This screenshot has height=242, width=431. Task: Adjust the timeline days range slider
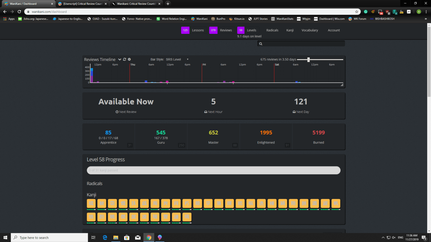coord(308,59)
